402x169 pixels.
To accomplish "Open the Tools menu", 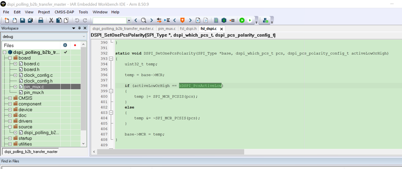I will tap(83, 12).
